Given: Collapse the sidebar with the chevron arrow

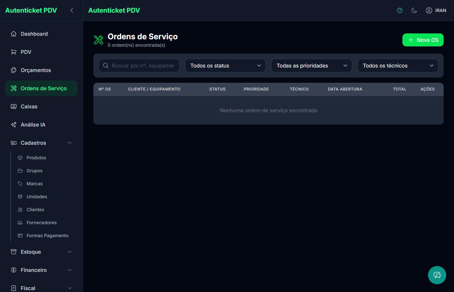Looking at the screenshot, I should pos(72,10).
